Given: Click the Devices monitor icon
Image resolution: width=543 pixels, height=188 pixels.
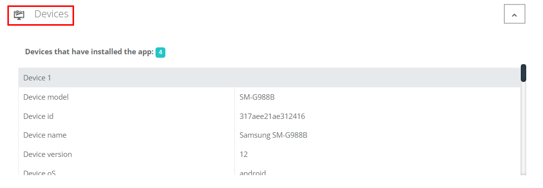Looking at the screenshot, I should click(19, 15).
